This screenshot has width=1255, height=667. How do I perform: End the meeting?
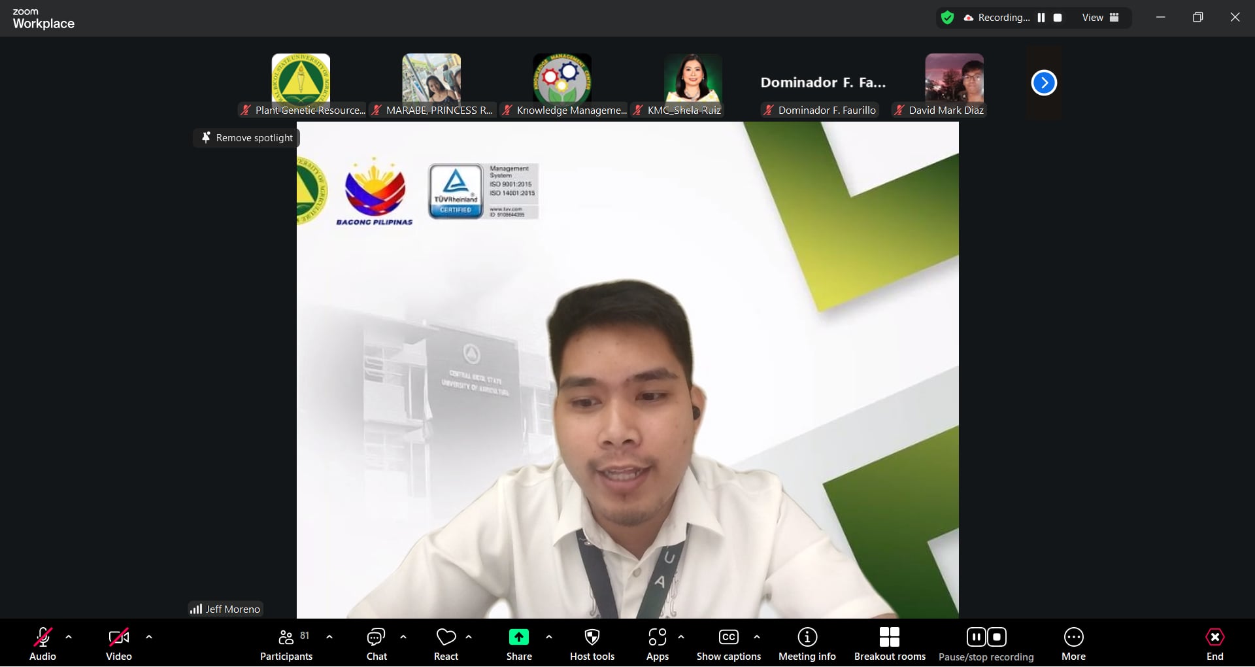pos(1214,644)
